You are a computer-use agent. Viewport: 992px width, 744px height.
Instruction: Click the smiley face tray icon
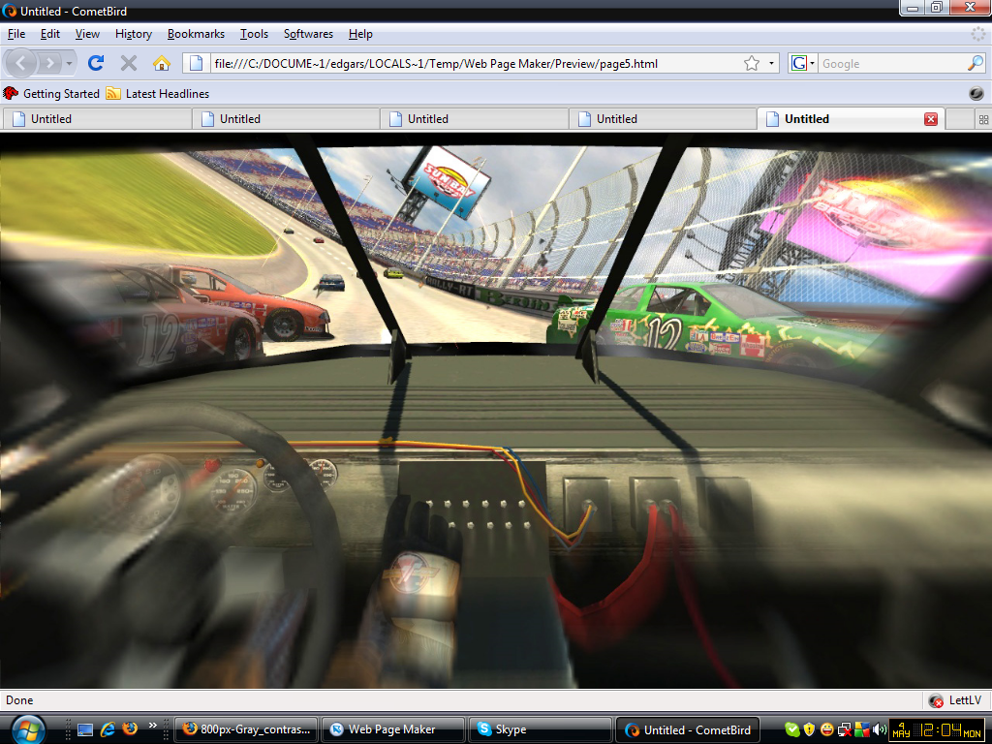(826, 729)
